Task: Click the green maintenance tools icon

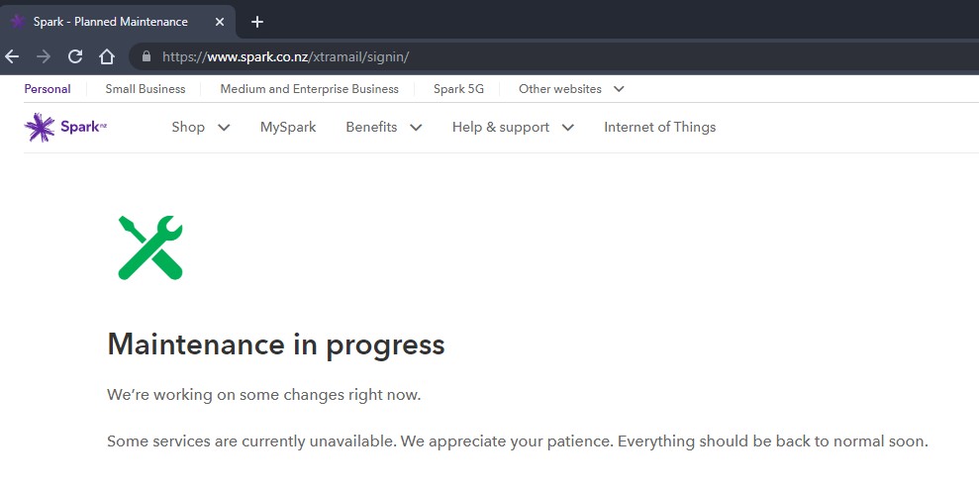Action: coord(150,247)
